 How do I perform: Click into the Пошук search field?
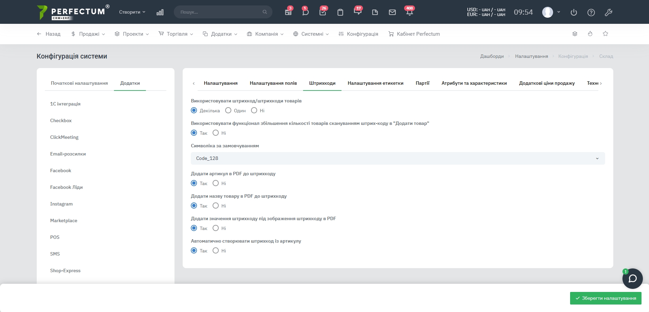point(220,12)
